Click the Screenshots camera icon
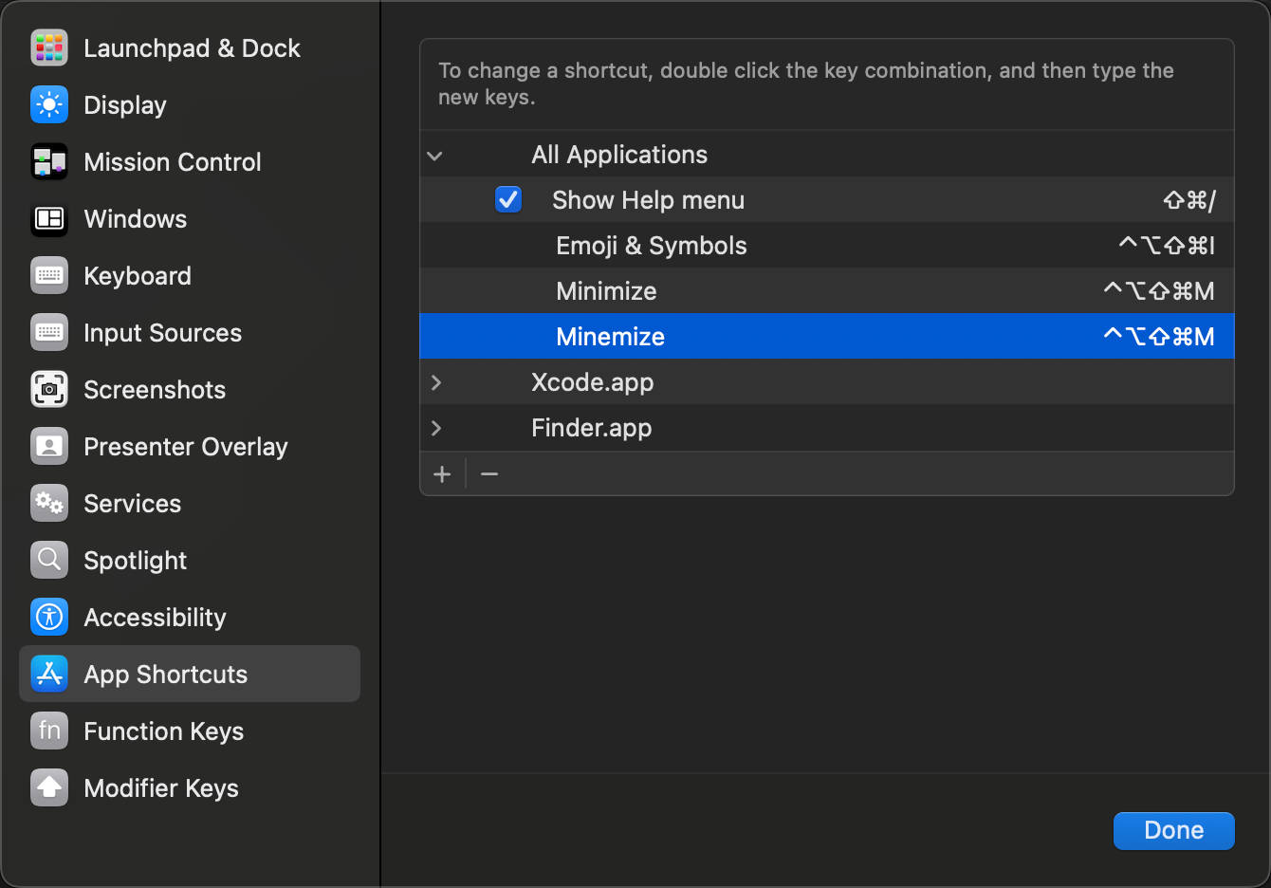1271x888 pixels. tap(49, 390)
